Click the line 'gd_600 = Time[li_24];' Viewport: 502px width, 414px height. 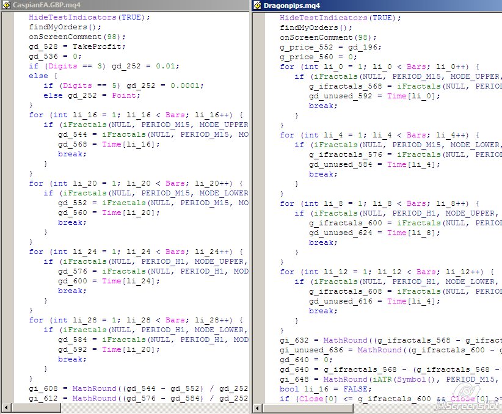click(x=109, y=281)
